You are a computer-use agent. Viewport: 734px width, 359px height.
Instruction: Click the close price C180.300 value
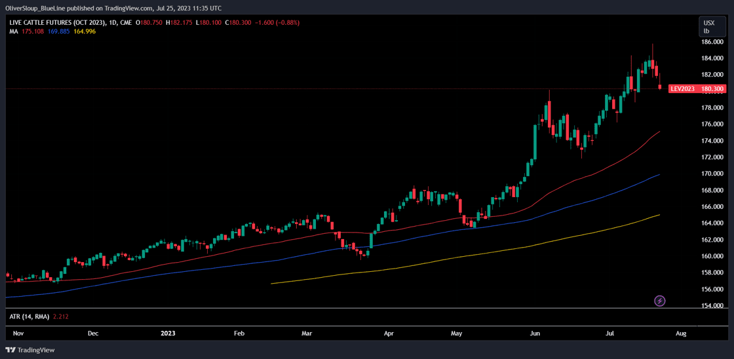[x=237, y=22]
